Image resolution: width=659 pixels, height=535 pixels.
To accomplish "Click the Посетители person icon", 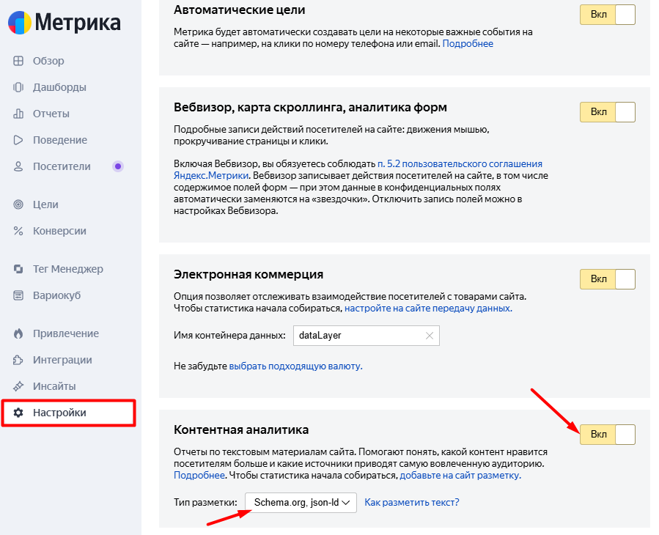I will point(18,166).
